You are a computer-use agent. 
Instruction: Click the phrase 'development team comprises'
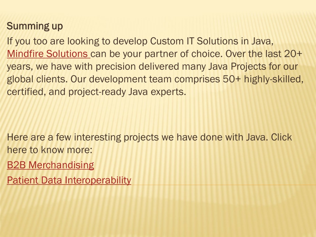pos(154,79)
